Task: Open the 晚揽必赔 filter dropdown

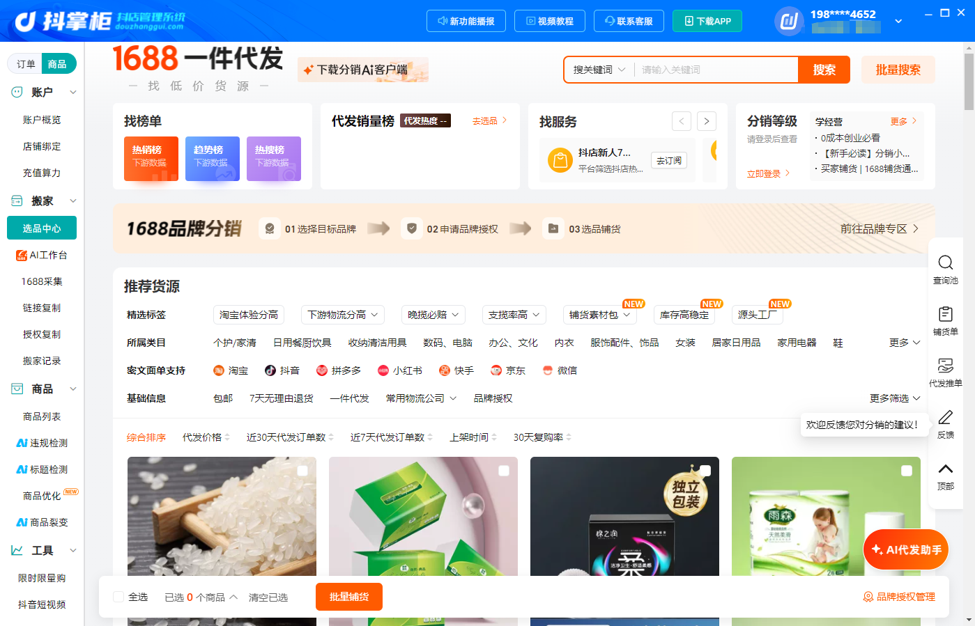Action: (x=433, y=315)
